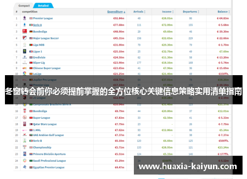Sort table by Expenditure column
Screen dimensions: 247x179
pos(116,12)
